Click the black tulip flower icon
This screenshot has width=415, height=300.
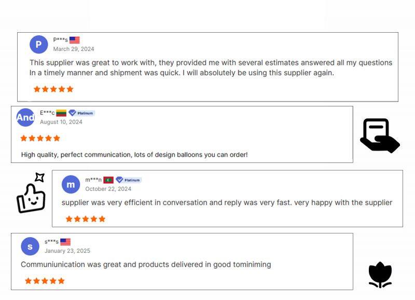(380, 275)
